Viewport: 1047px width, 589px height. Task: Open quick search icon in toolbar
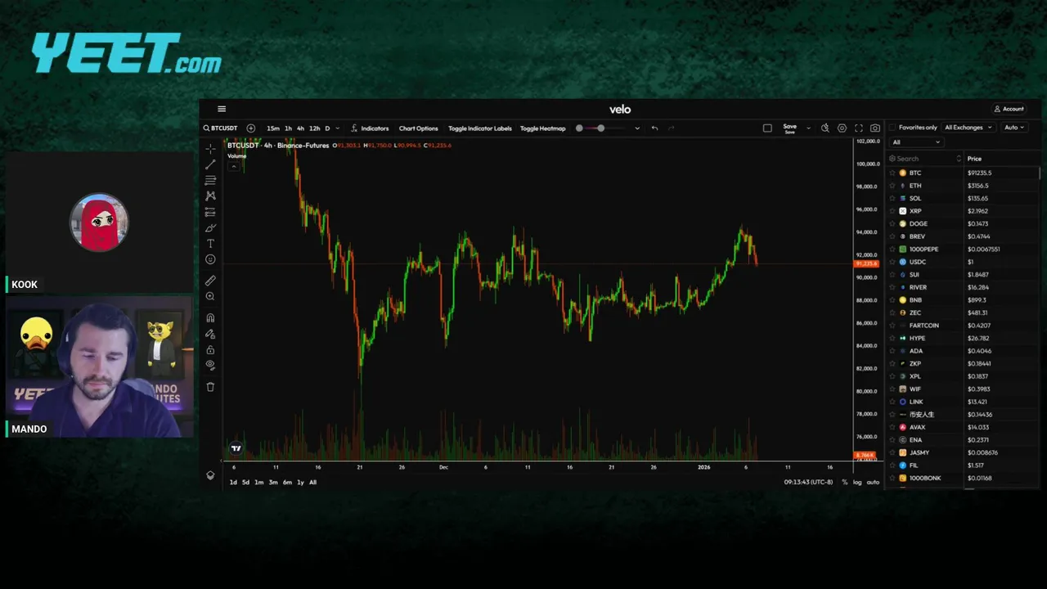(x=825, y=128)
